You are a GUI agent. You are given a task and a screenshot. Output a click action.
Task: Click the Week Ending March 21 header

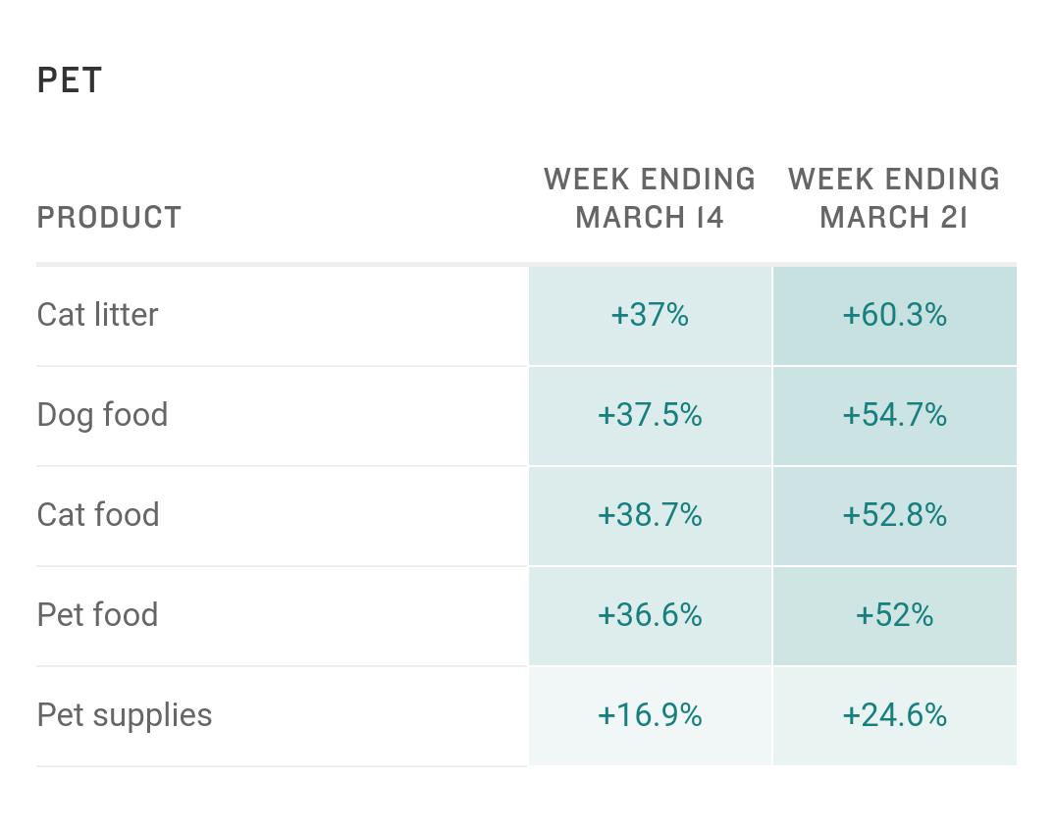(894, 198)
